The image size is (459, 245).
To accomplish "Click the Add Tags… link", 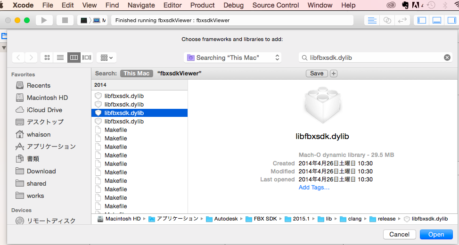I will 314,188.
